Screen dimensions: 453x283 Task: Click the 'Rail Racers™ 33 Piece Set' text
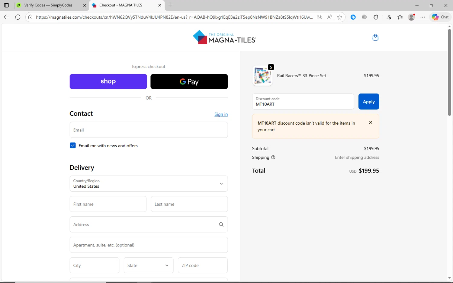tap(301, 76)
